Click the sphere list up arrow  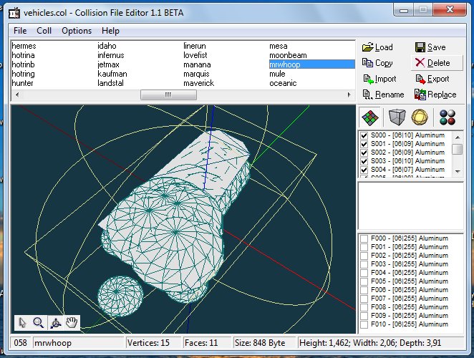coord(458,137)
